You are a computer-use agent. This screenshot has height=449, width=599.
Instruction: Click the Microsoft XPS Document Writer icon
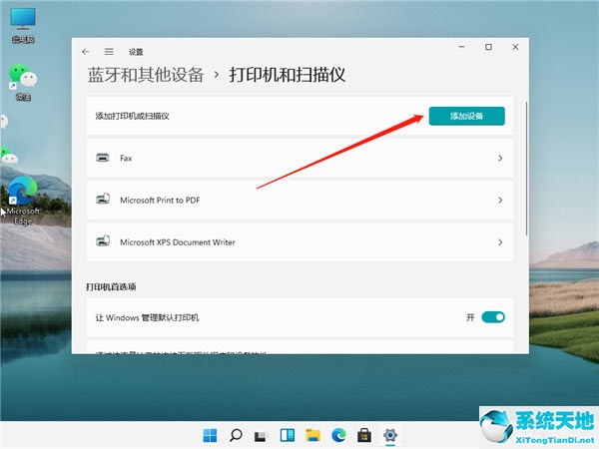tap(103, 240)
